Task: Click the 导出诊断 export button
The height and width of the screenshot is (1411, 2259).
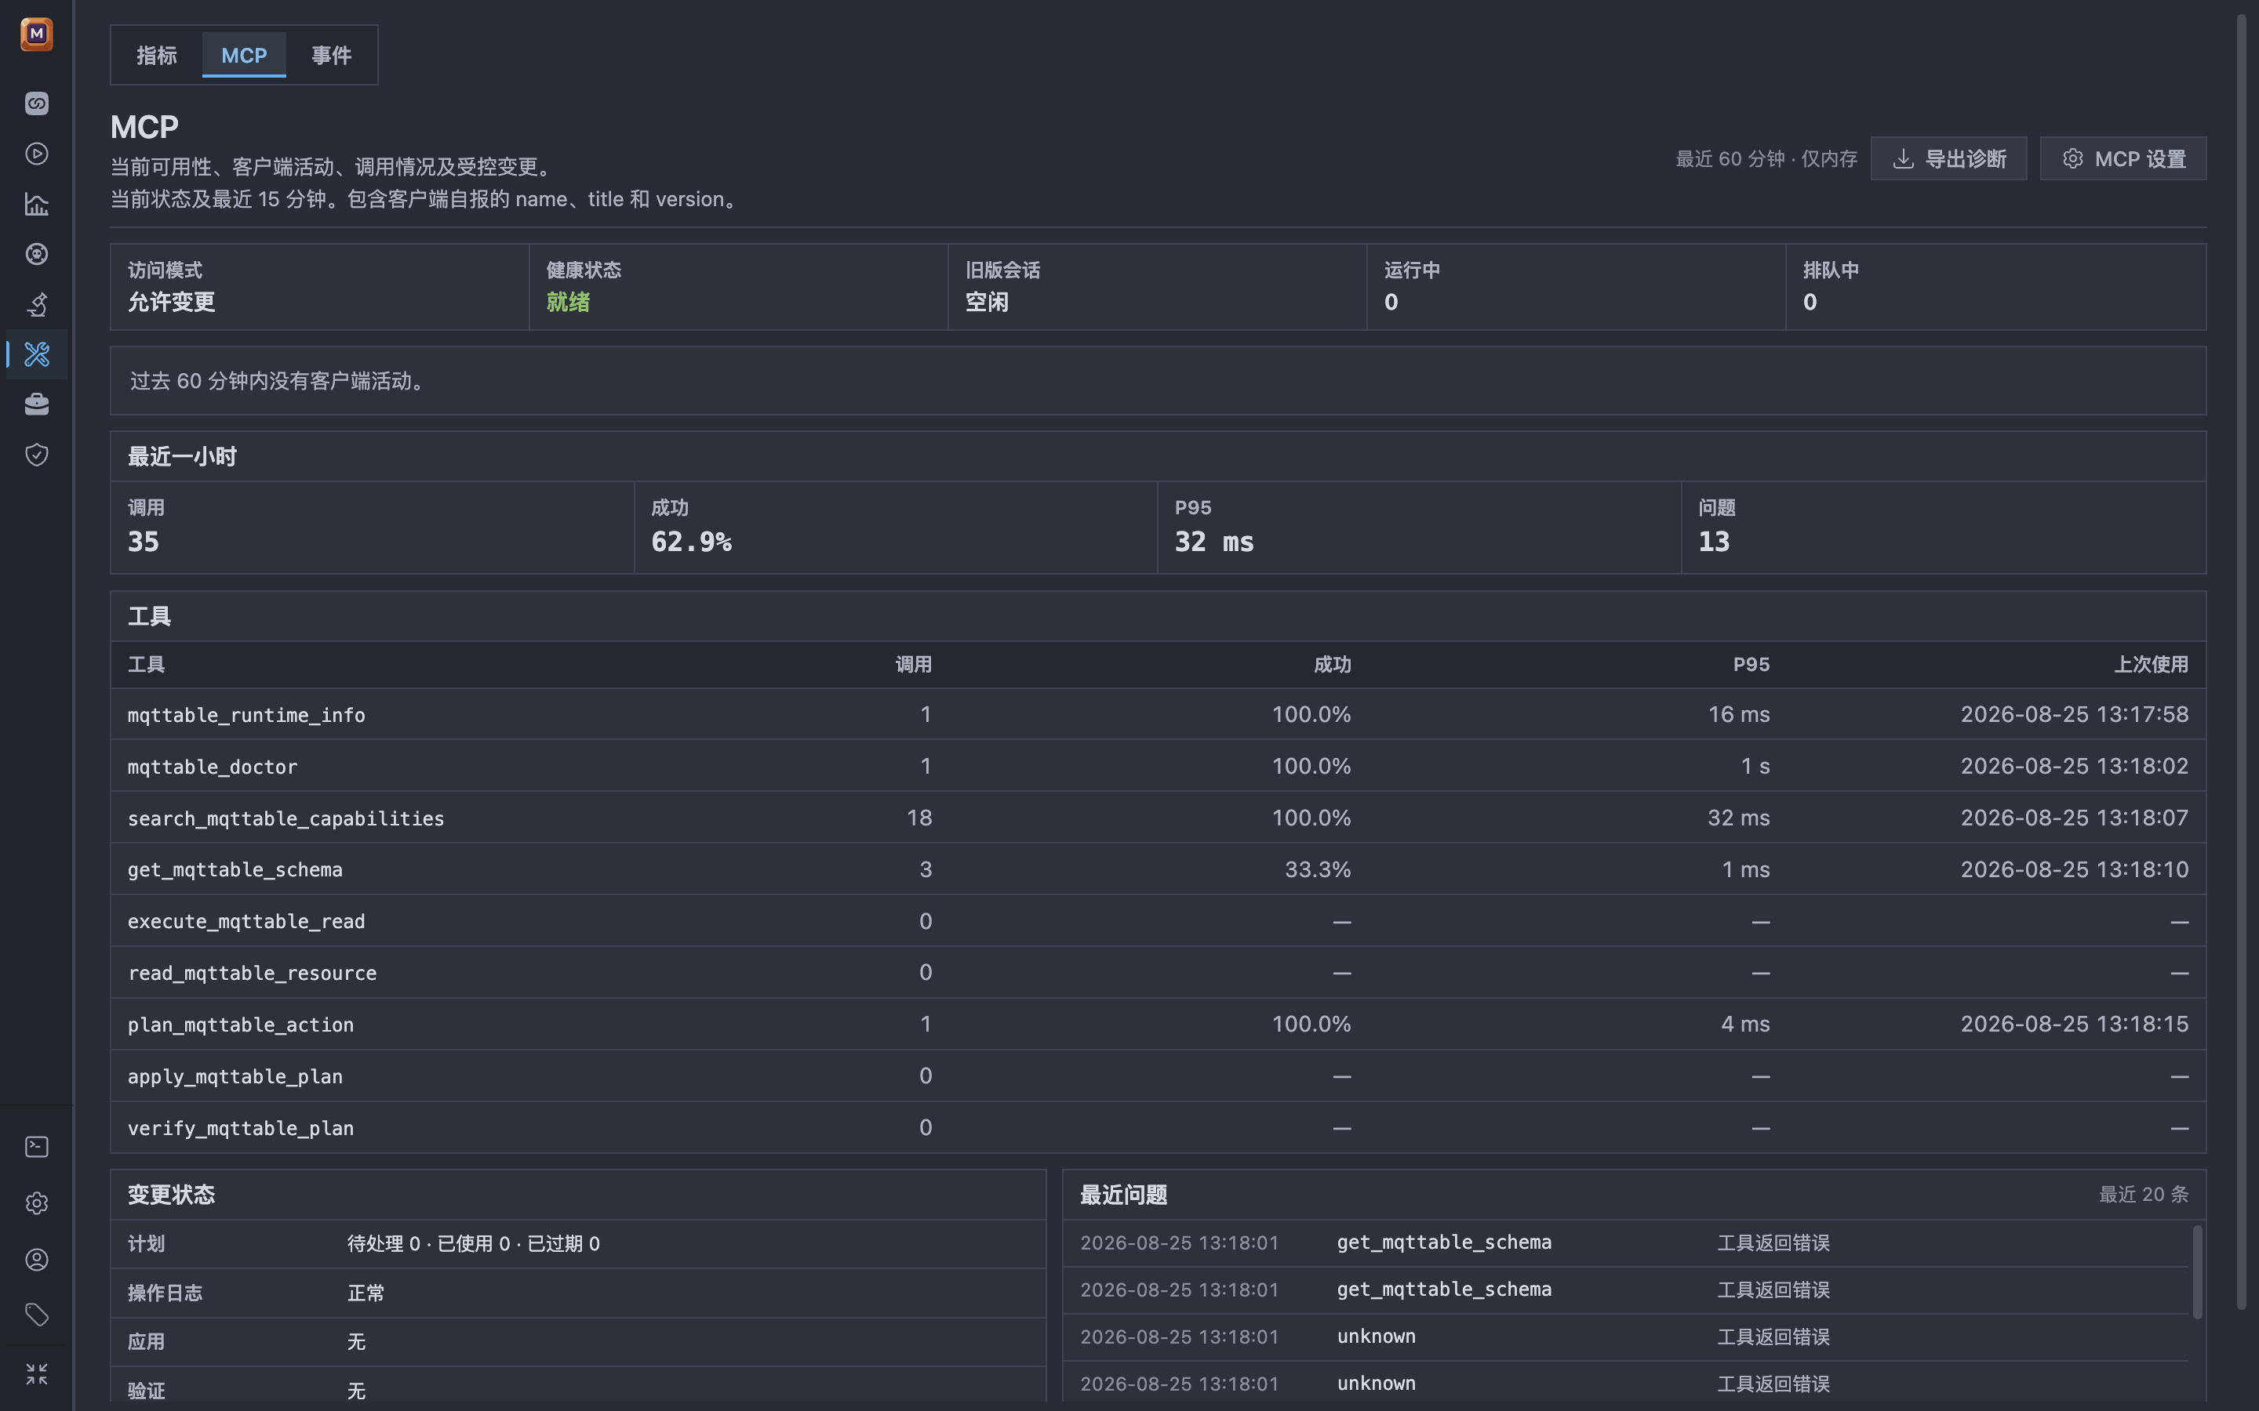Action: [1949, 158]
